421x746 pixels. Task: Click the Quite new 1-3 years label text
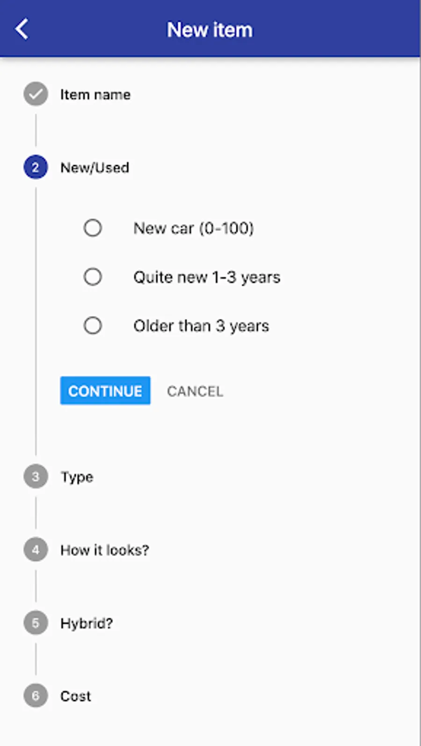[207, 277]
